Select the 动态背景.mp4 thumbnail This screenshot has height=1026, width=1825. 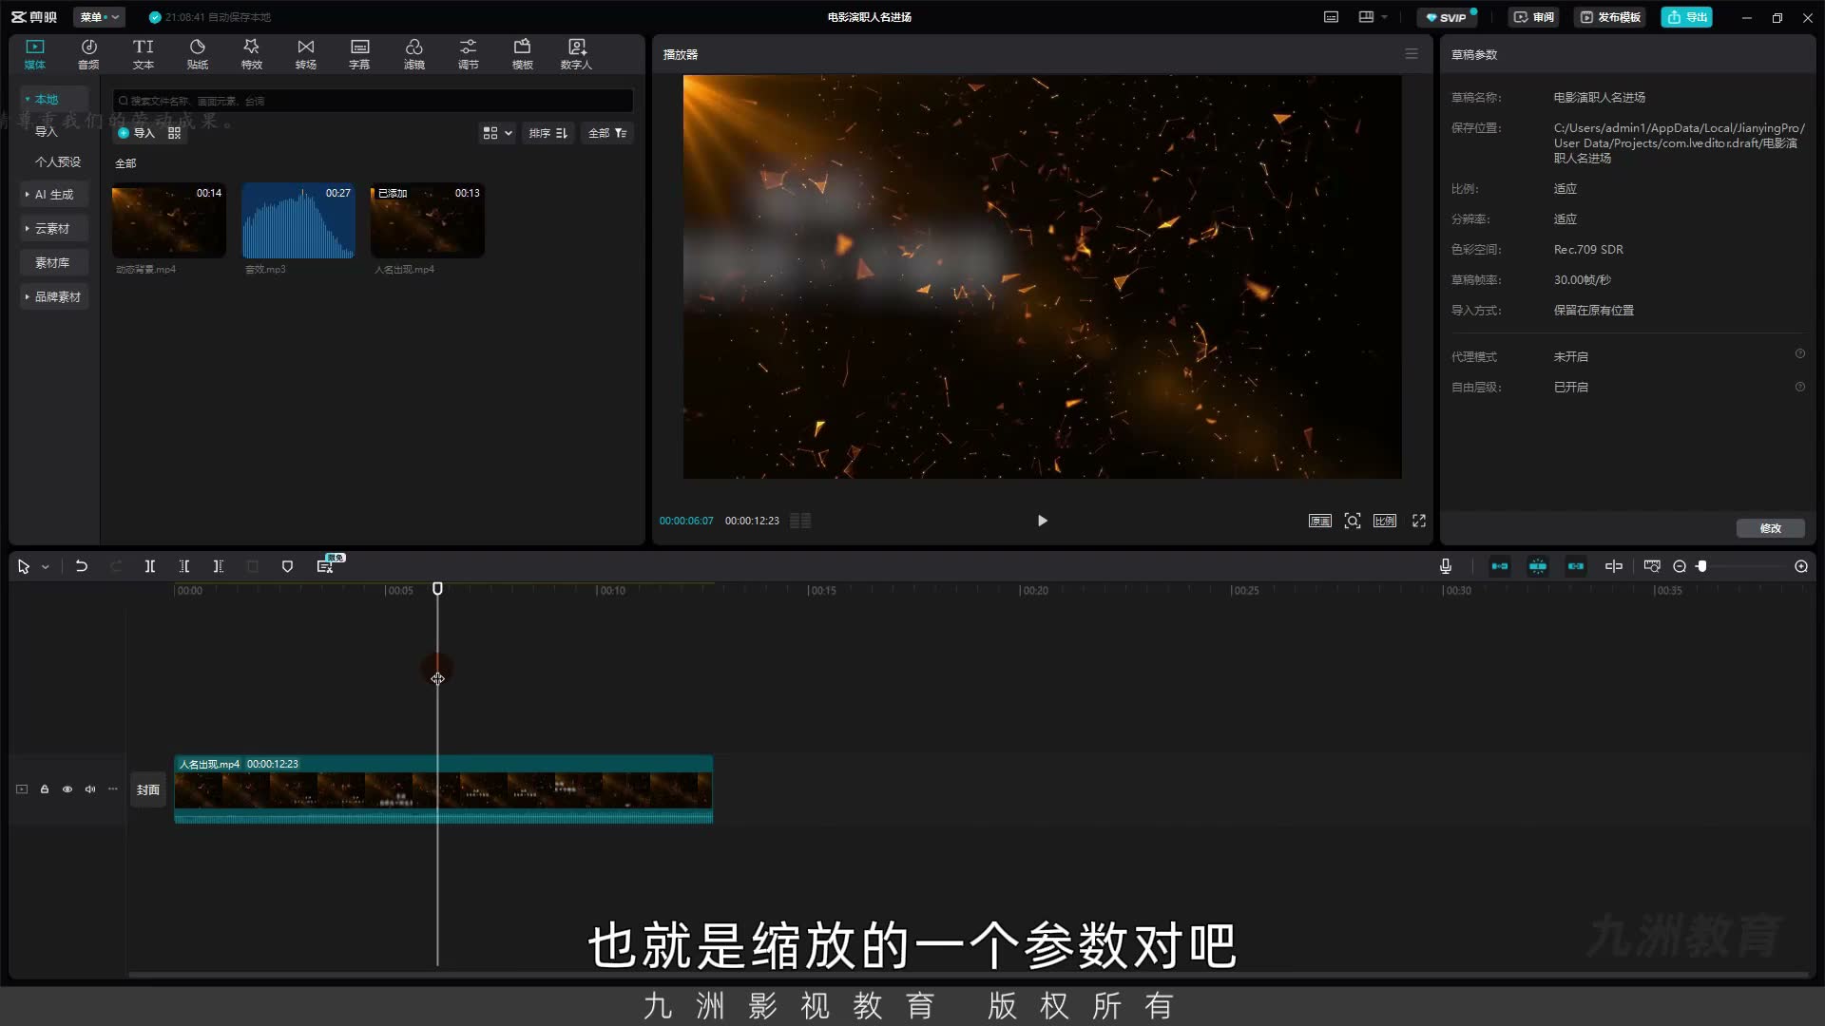pos(168,220)
